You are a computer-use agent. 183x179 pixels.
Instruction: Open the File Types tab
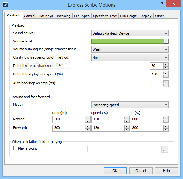[82, 16]
